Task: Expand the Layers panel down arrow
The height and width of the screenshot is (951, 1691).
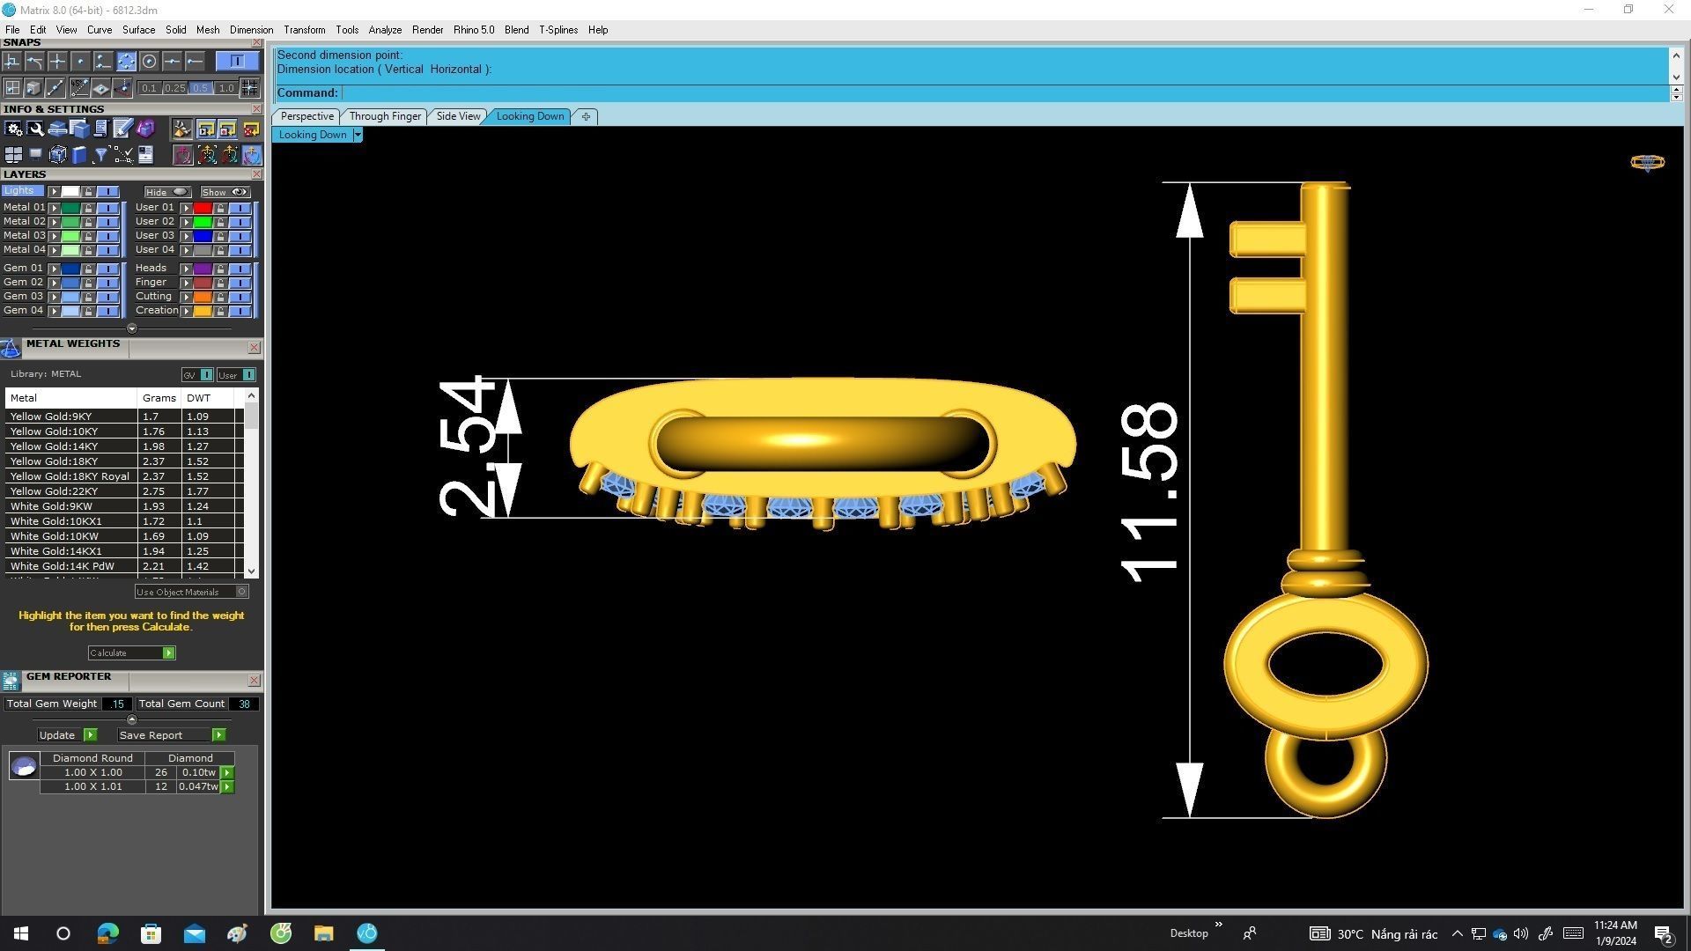Action: [132, 328]
